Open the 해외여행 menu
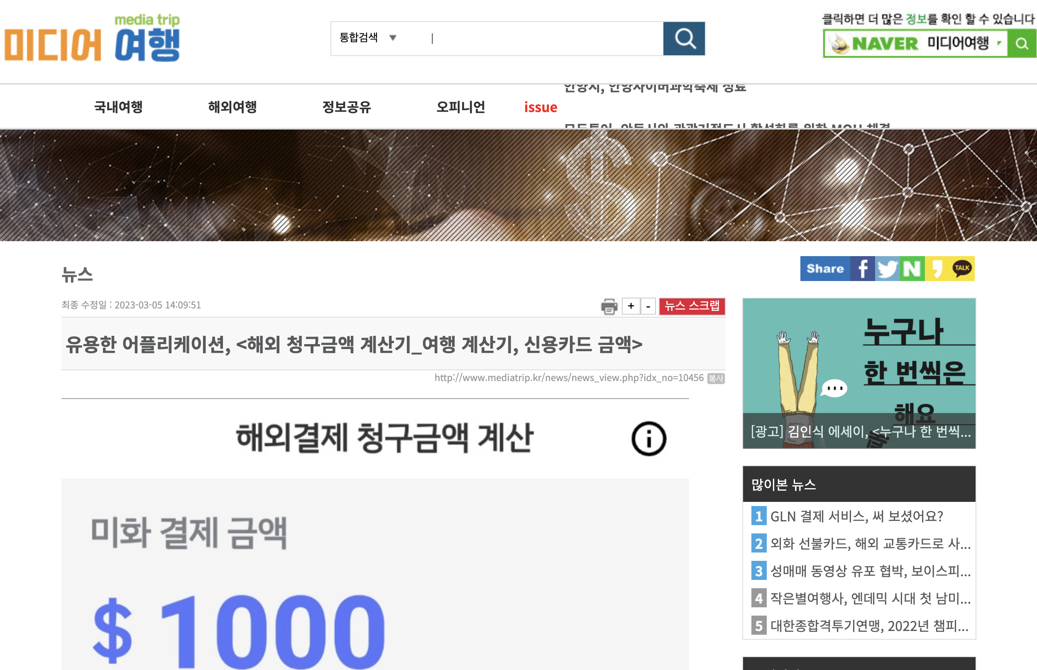The width and height of the screenshot is (1037, 670). click(x=232, y=107)
